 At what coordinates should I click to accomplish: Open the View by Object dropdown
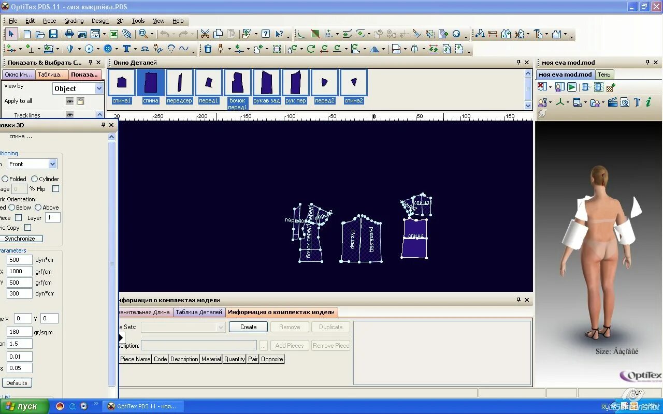tap(99, 88)
